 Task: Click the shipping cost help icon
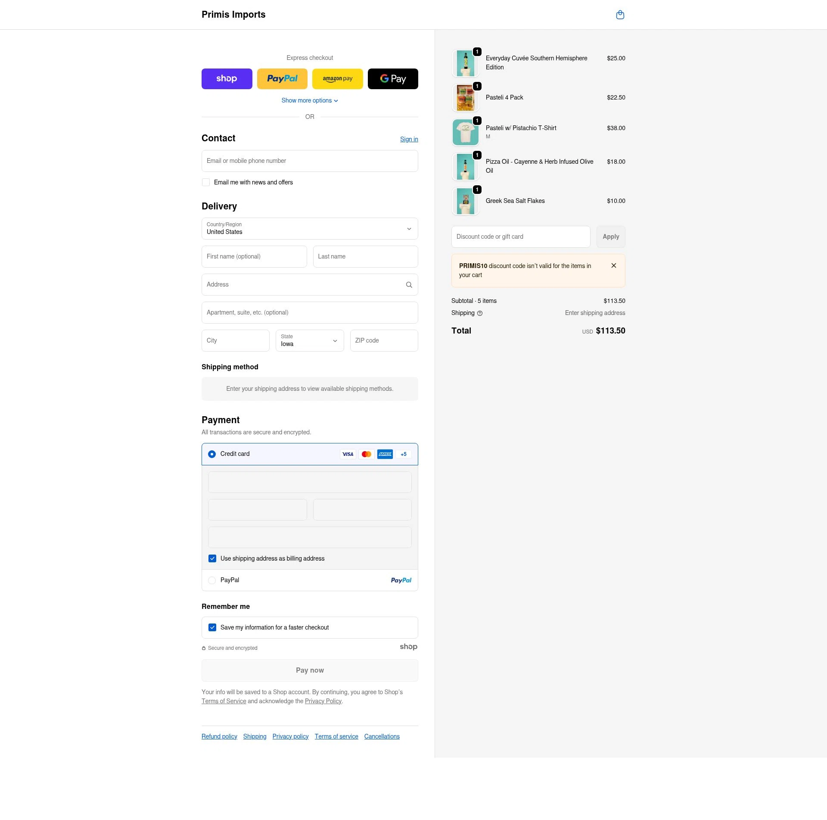tap(480, 313)
